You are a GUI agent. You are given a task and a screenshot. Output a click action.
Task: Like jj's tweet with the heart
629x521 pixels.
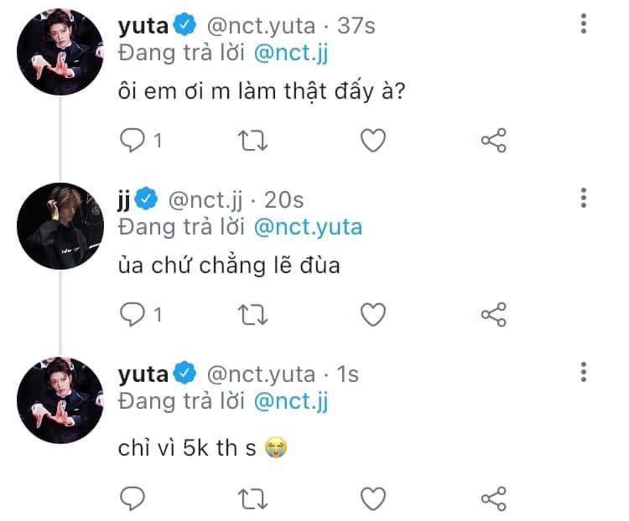(x=372, y=314)
